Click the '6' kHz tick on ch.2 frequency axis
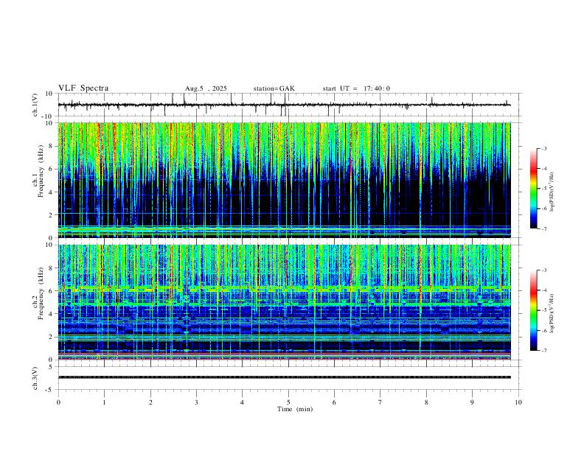This screenshot has height=451, width=584. coord(51,291)
